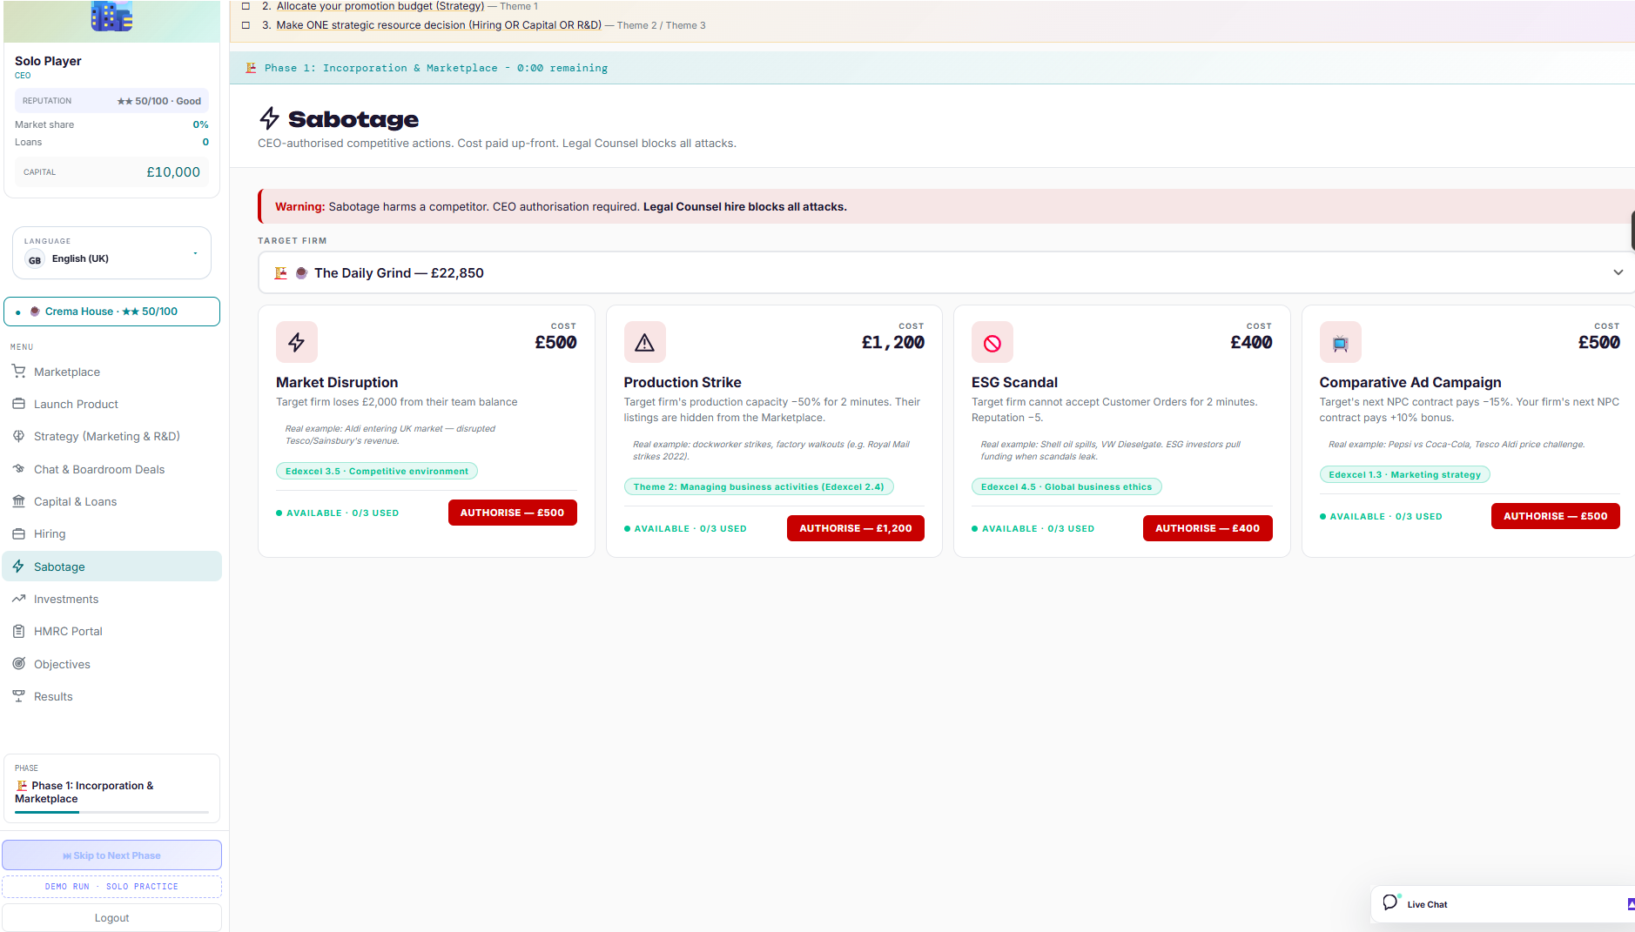The image size is (1635, 932).
Task: Click the Edexcel 4.5 Global business ethics tag
Action: pos(1066,486)
